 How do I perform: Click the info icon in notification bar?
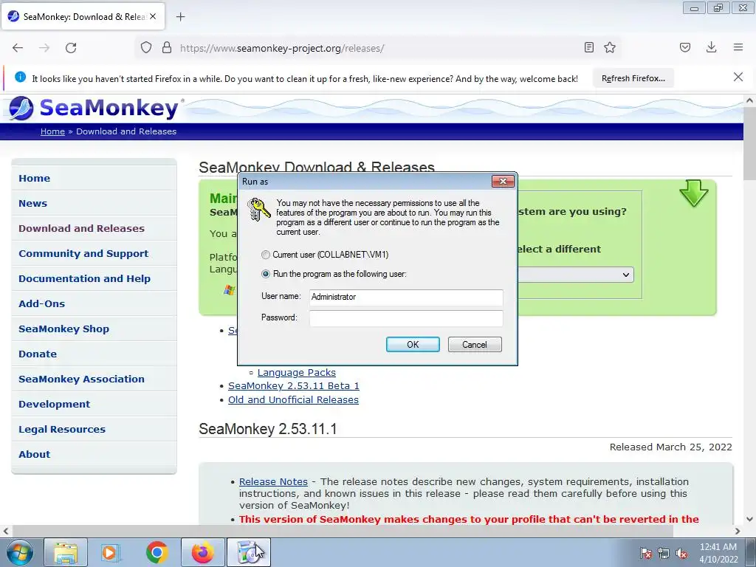pyautogui.click(x=20, y=77)
